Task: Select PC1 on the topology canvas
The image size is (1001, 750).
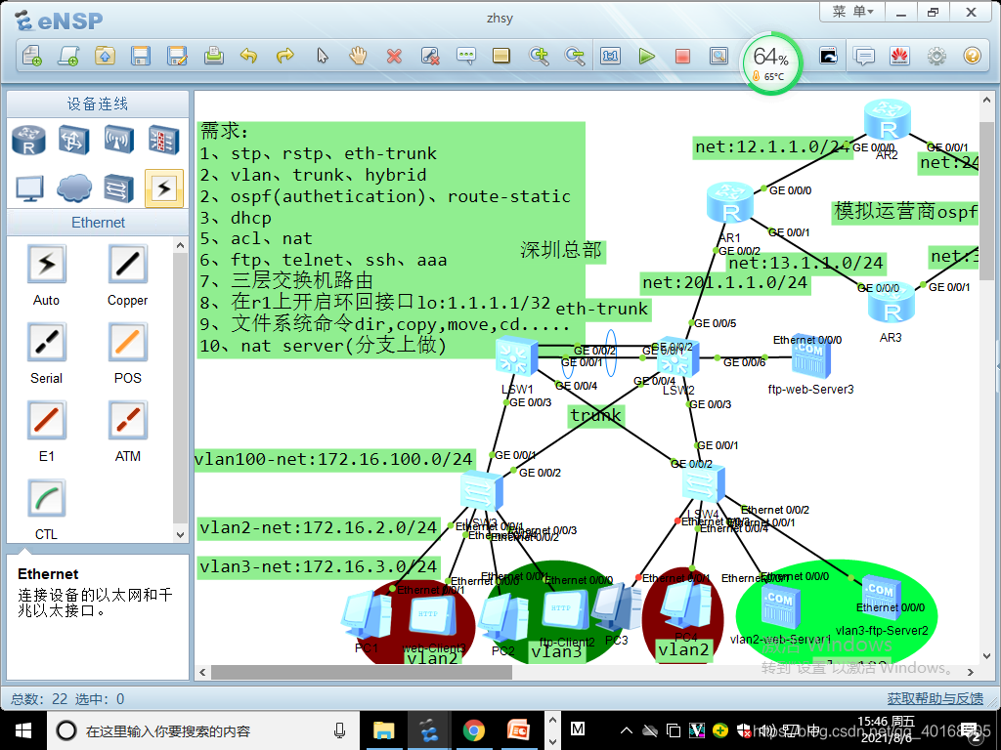Action: (367, 615)
